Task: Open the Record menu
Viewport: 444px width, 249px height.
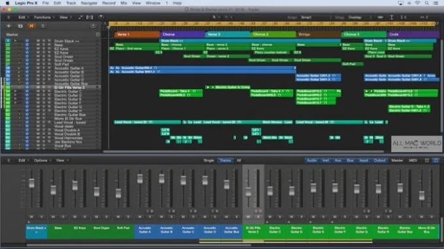Action: (109, 3)
